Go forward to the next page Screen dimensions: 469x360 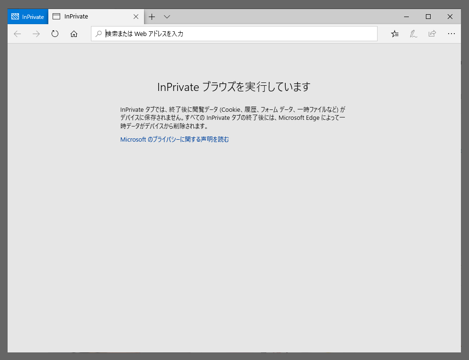point(36,34)
